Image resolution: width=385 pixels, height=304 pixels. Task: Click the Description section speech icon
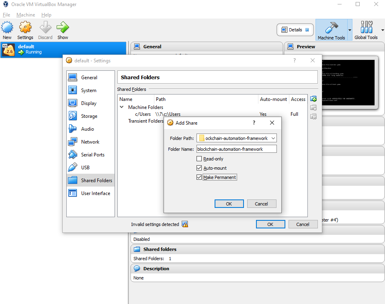(x=137, y=268)
